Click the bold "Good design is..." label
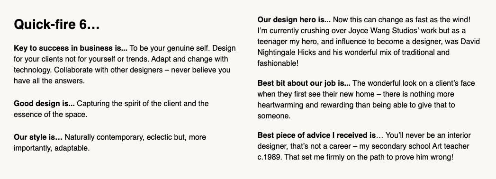496x179 pixels. point(44,103)
